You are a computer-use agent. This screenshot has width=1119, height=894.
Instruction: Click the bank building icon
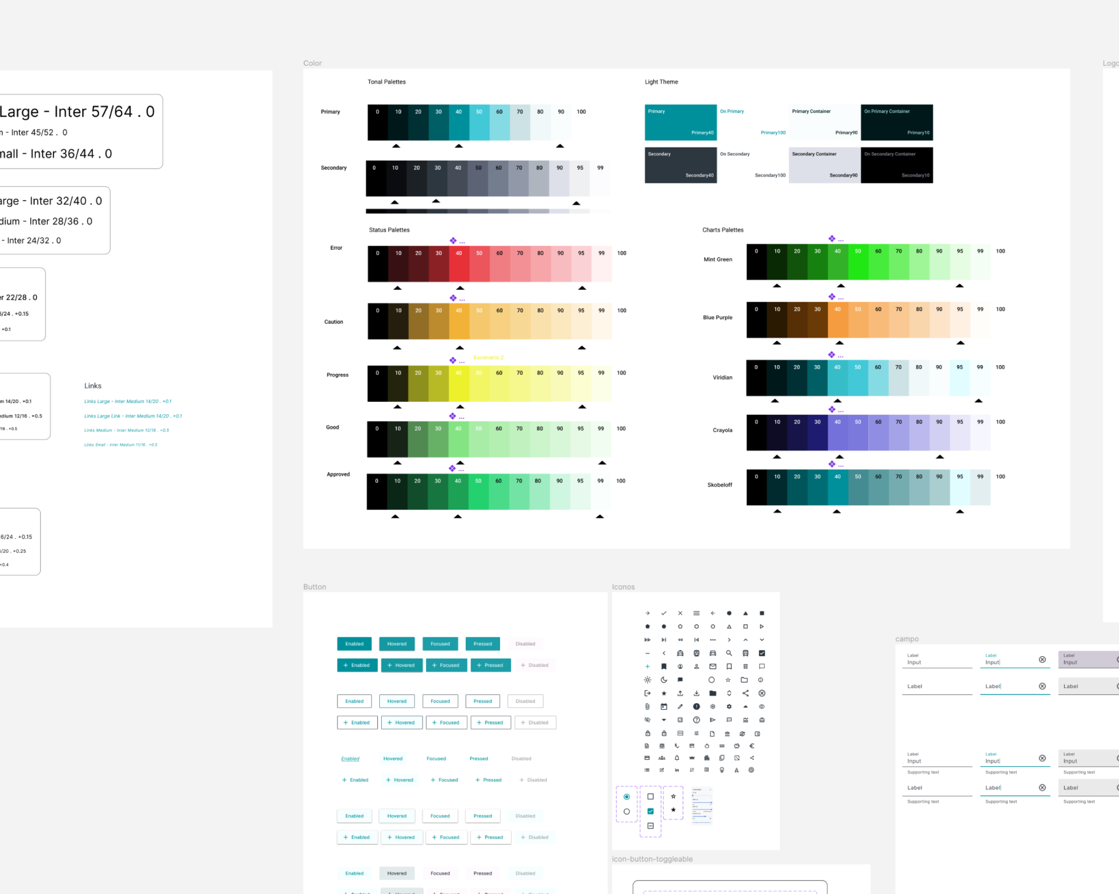click(x=728, y=734)
